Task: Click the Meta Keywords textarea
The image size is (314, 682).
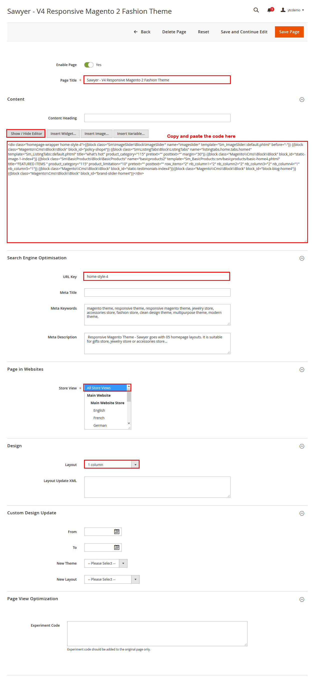Action: coord(157,315)
